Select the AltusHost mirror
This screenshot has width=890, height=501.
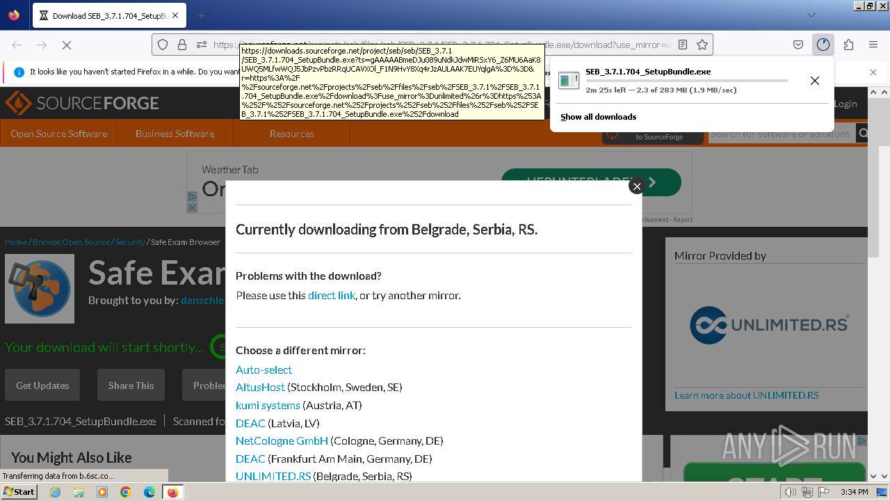click(260, 387)
